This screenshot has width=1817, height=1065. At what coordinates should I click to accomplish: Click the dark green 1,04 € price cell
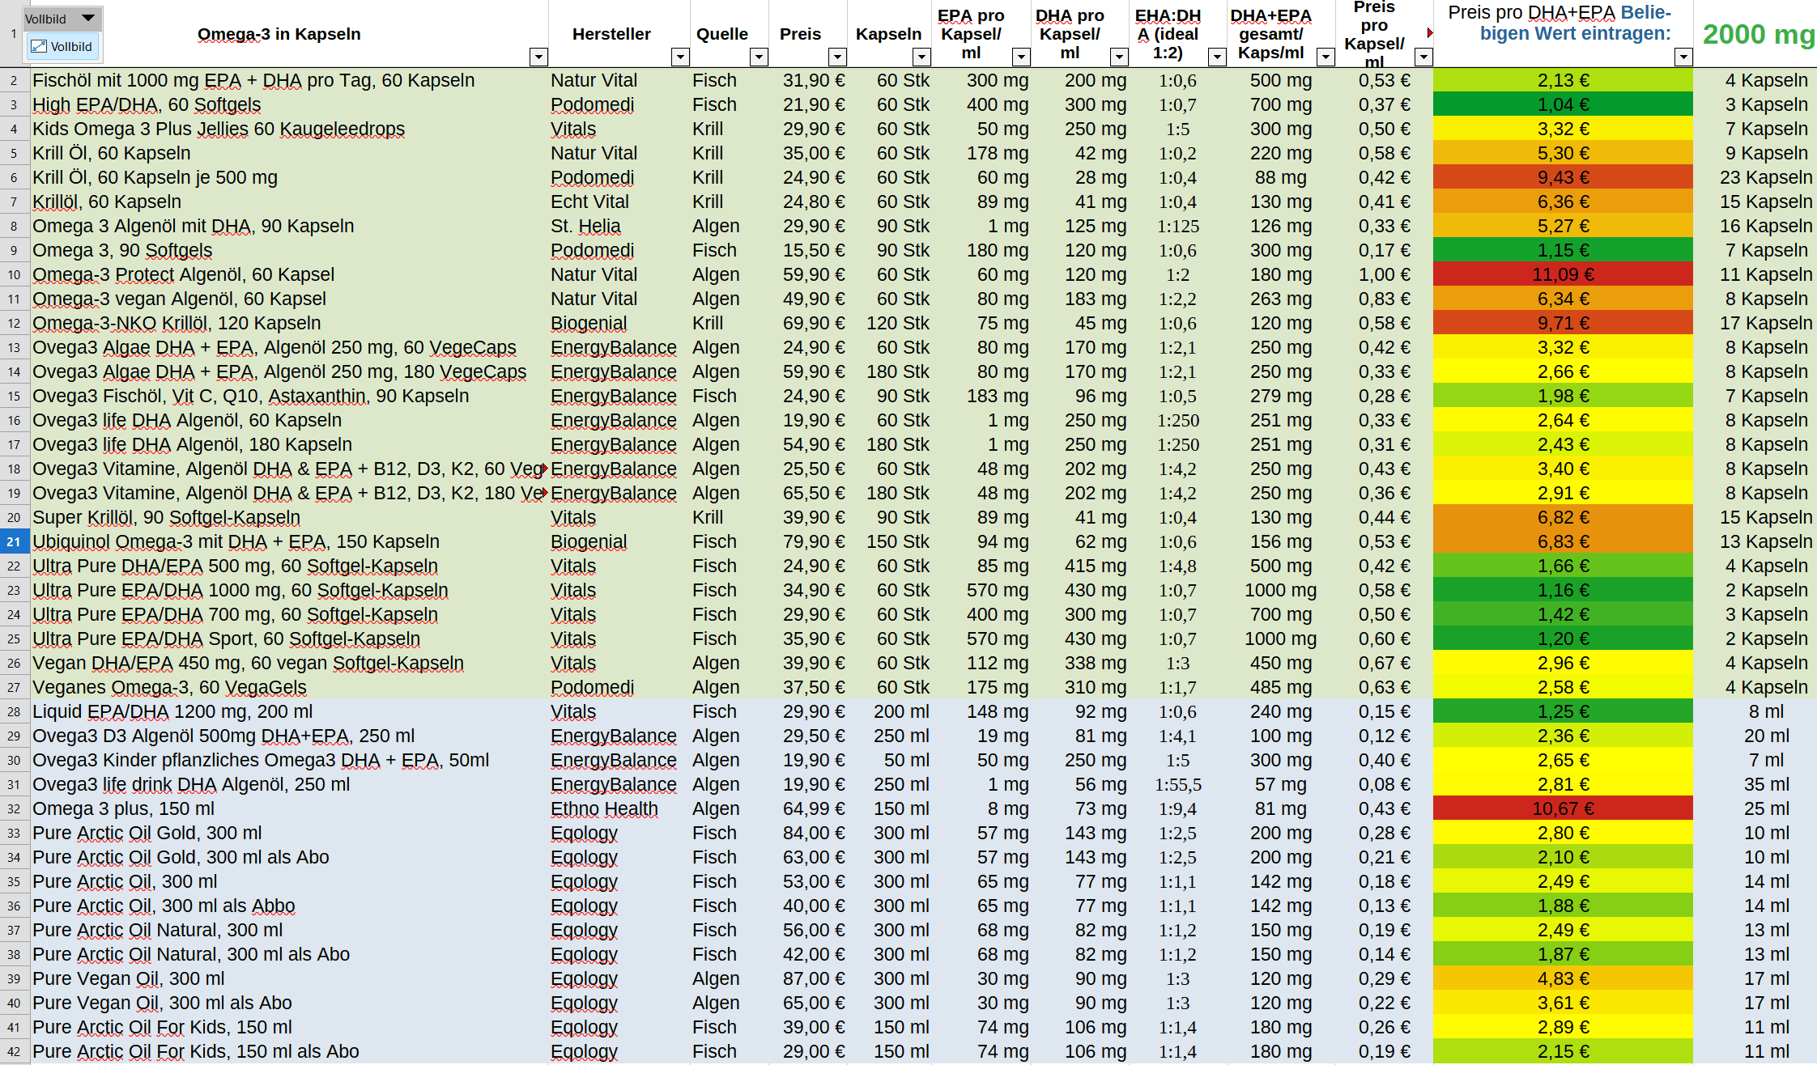[x=1563, y=104]
